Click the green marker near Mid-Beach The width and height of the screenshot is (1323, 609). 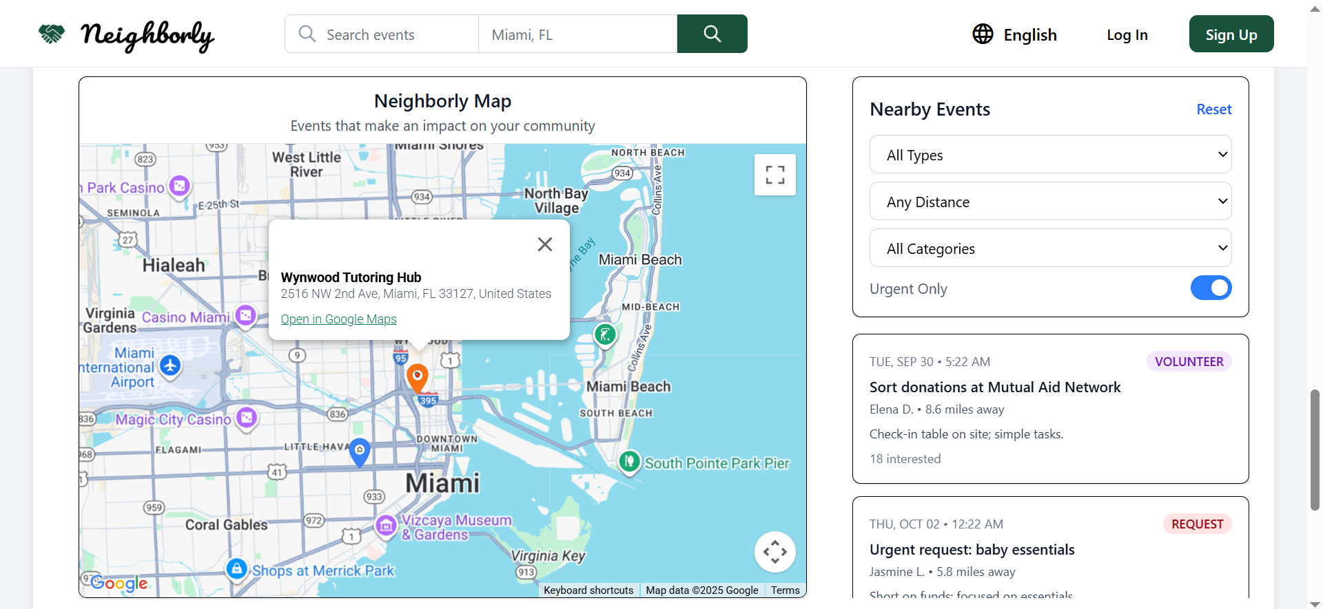coord(605,335)
